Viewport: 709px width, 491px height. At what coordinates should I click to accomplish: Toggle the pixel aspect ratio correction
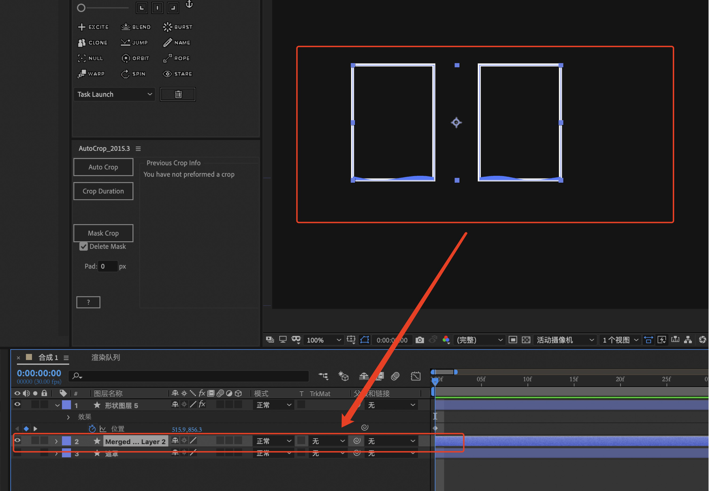point(648,339)
